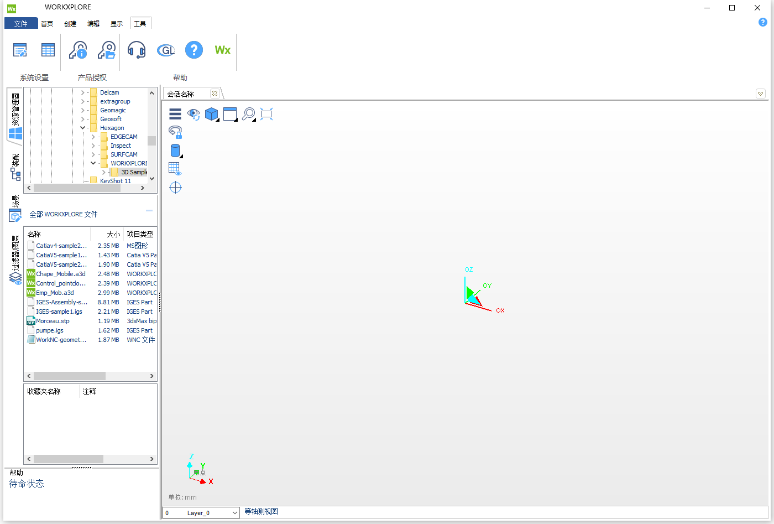Select the magnifier zoom tool

(249, 114)
